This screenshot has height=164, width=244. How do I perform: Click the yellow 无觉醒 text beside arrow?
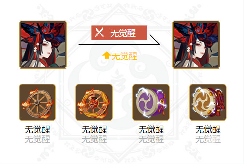click(x=124, y=56)
